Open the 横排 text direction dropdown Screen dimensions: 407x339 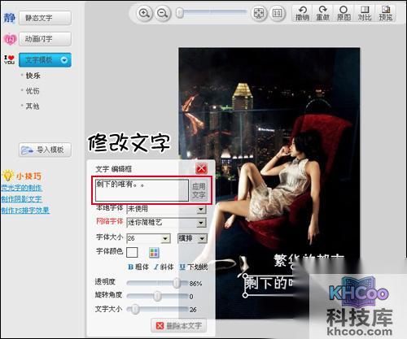pyautogui.click(x=202, y=238)
